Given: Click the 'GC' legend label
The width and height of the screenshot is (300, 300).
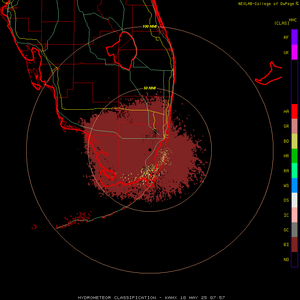Looking at the screenshot, I should click(286, 230).
